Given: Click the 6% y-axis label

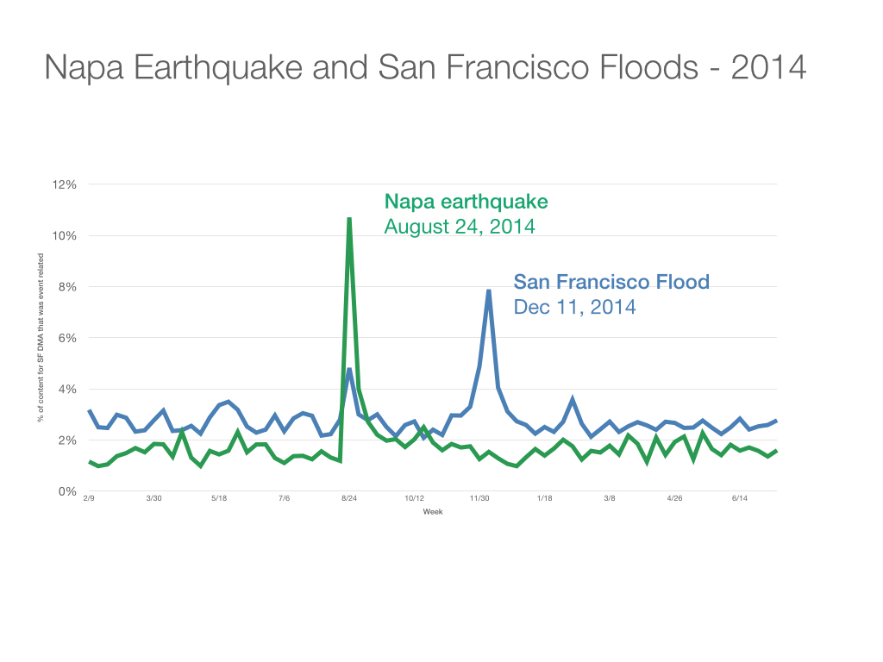Looking at the screenshot, I should (67, 338).
